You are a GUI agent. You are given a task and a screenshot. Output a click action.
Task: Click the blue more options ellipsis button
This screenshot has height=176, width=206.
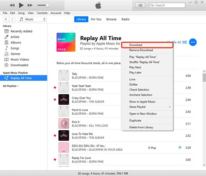coord(193,42)
